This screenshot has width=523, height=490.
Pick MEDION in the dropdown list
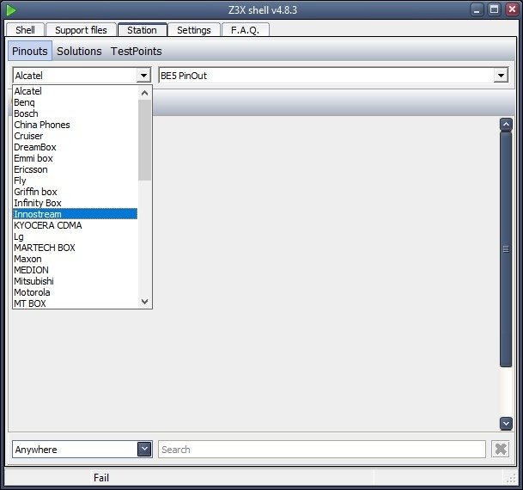coord(75,270)
